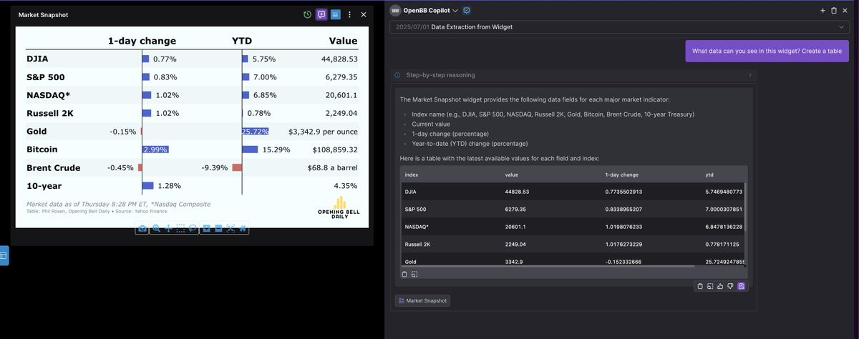Click the green refresh history icon on Market Snapshot

coord(307,14)
